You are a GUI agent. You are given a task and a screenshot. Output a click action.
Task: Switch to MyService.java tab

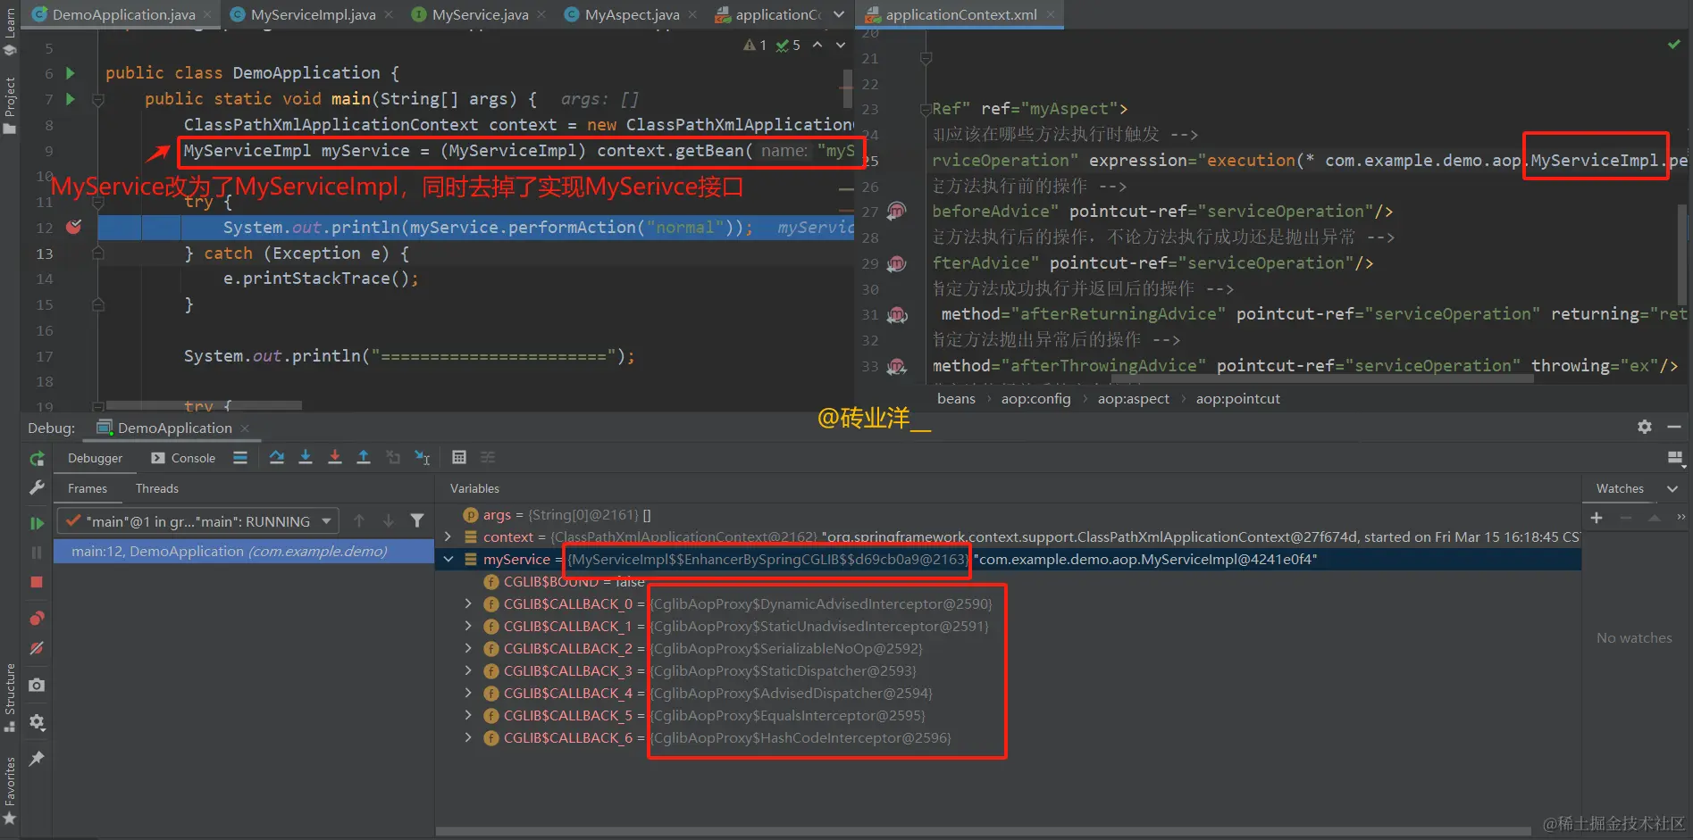tap(480, 14)
